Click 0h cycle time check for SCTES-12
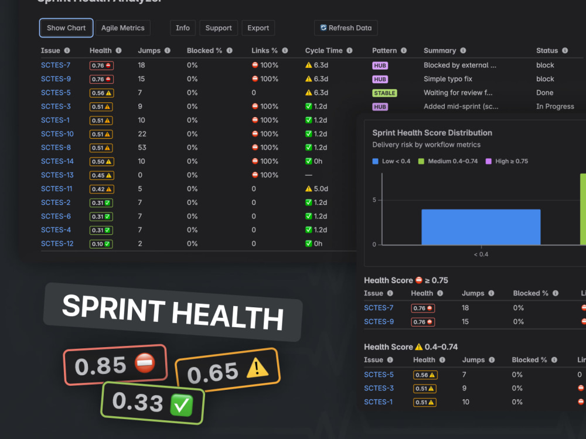 click(314, 243)
